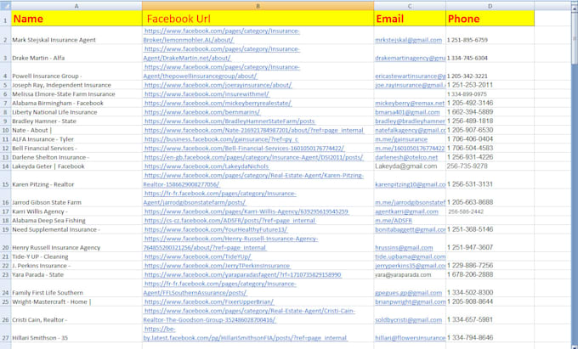
Task: Open mickeyberryrealestate Facebook link
Action: click(218, 103)
